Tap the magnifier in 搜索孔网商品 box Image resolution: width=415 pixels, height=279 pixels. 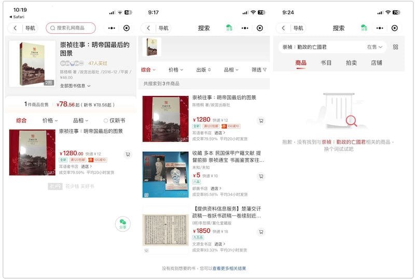click(52, 28)
